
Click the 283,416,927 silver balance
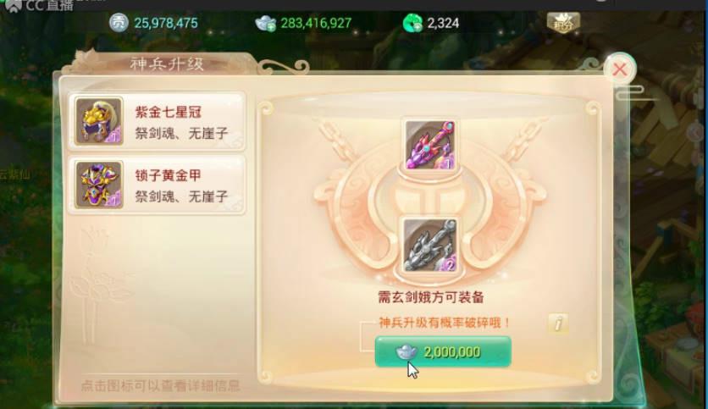(x=316, y=23)
